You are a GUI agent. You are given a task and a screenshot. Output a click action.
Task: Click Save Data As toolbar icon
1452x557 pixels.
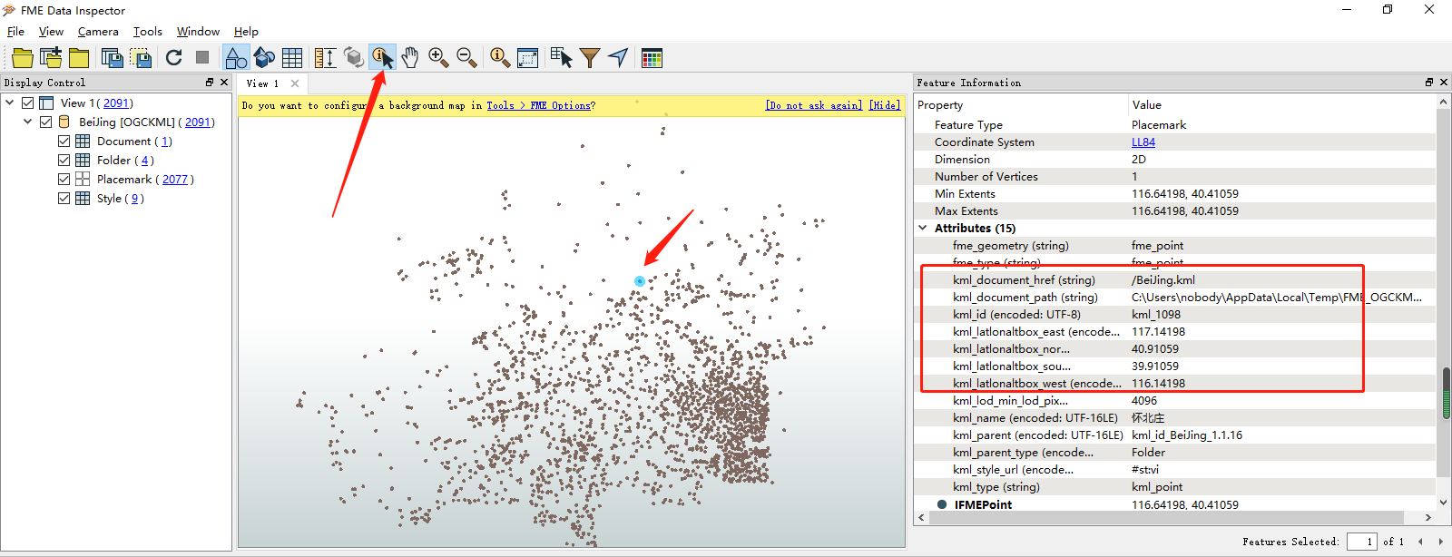tap(113, 58)
